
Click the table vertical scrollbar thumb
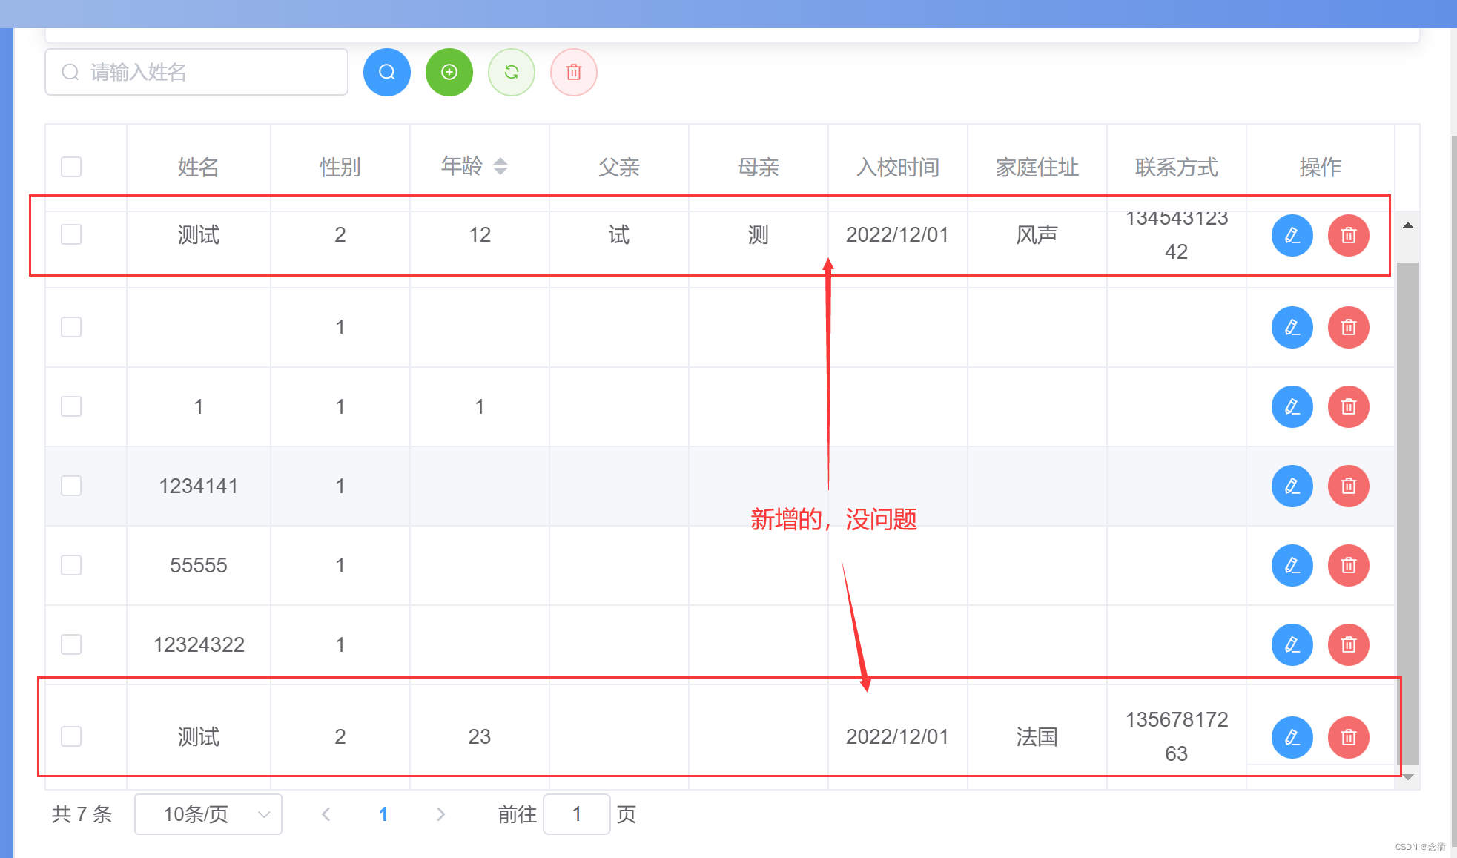pyautogui.click(x=1407, y=512)
